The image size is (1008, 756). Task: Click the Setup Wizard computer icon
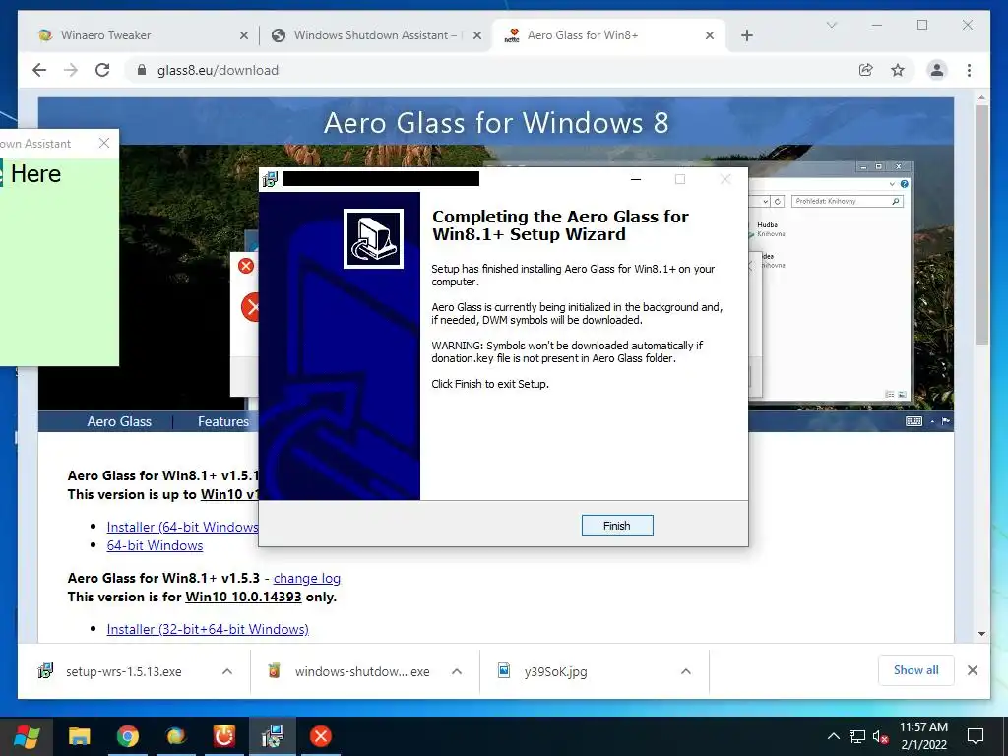coord(373,238)
